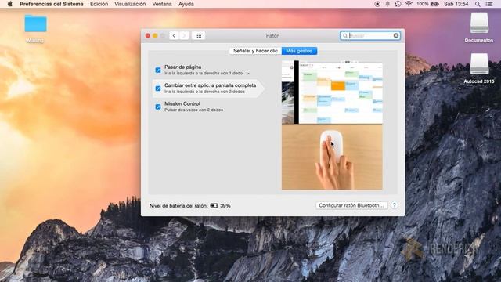The image size is (501, 282).
Task: Toggle the Pasar de página checkbox
Action: click(x=158, y=70)
